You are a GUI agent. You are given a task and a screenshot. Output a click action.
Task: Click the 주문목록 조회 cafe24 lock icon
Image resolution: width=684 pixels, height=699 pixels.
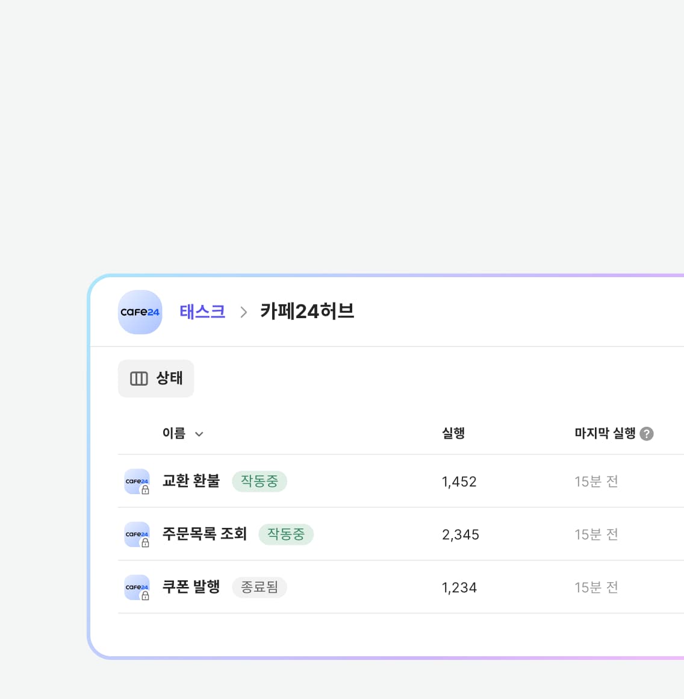[x=137, y=534]
